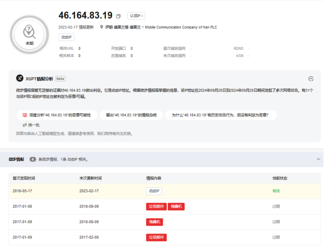
Task: Collapse the XGPT情报分析 panel
Action: (x=311, y=79)
